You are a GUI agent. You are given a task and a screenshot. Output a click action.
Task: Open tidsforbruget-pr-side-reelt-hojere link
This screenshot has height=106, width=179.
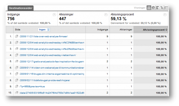pyautogui.click(x=45, y=80)
